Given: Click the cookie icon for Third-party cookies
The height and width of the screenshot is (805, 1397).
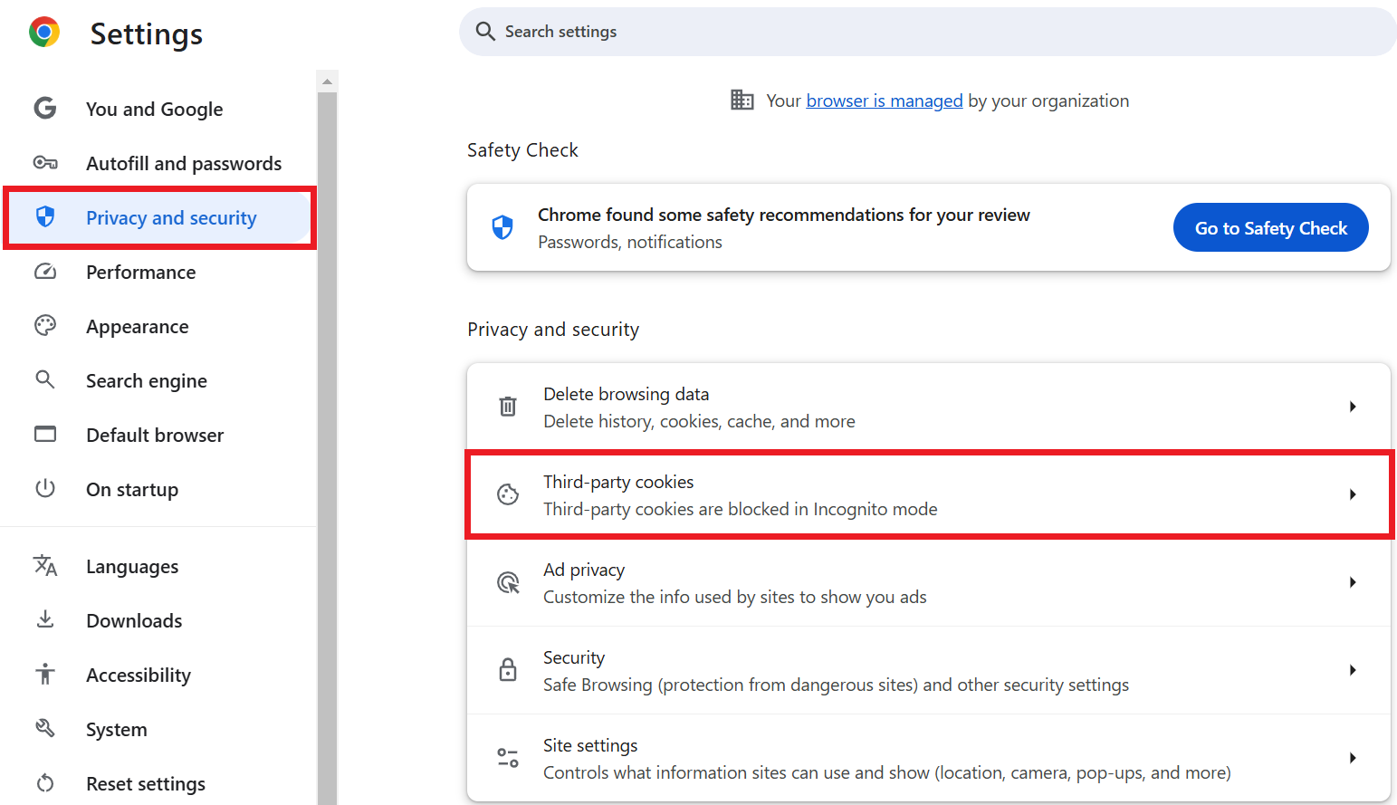Looking at the screenshot, I should pyautogui.click(x=508, y=494).
